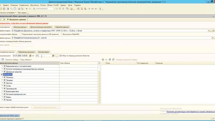Open the calendar picker for end date
Image resolution: width=215 pixels, height=121 pixels.
tap(53, 56)
